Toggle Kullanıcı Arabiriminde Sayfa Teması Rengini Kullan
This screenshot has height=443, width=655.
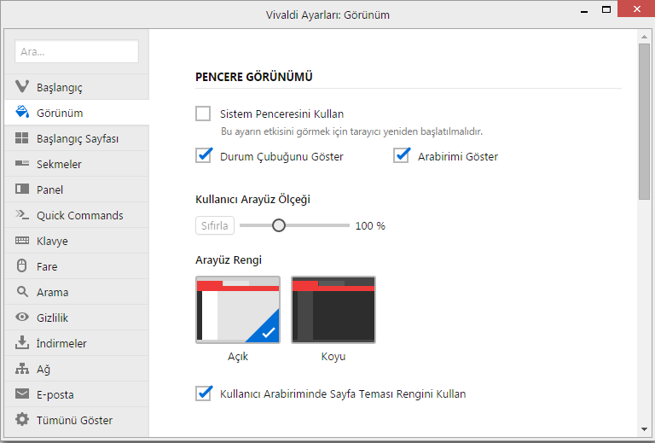pyautogui.click(x=203, y=393)
